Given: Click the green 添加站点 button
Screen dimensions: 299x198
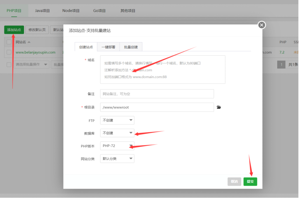Looking at the screenshot, I should tap(14, 30).
